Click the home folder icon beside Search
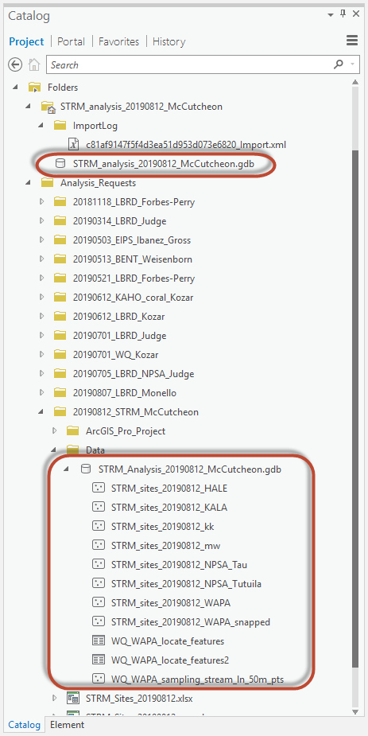 pos(33,64)
